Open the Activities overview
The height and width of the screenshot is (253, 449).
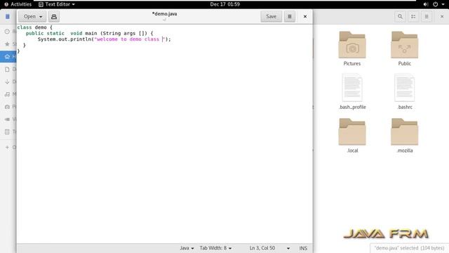coord(18,4)
